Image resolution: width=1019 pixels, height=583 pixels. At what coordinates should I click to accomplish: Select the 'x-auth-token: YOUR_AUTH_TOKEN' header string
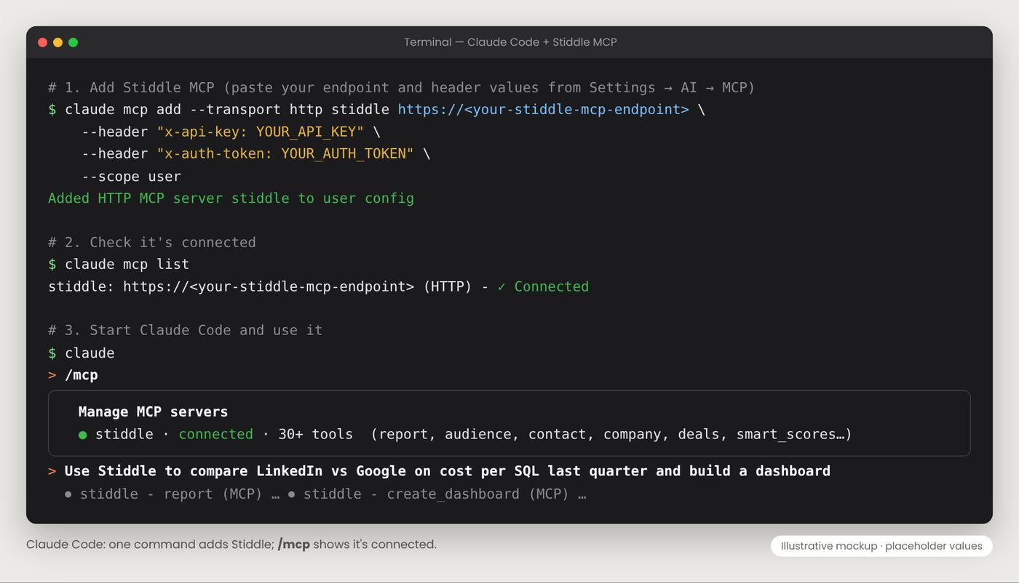click(x=285, y=153)
